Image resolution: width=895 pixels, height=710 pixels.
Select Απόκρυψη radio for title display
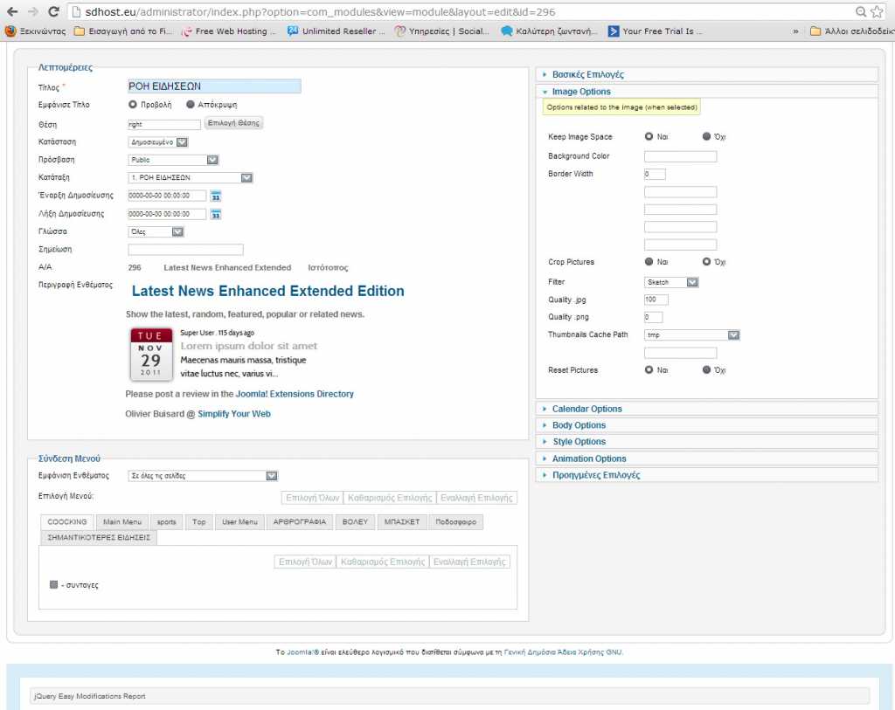191,105
